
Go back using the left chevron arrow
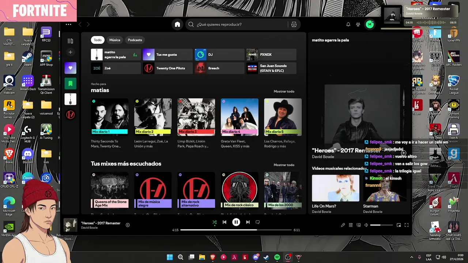[x=80, y=24]
